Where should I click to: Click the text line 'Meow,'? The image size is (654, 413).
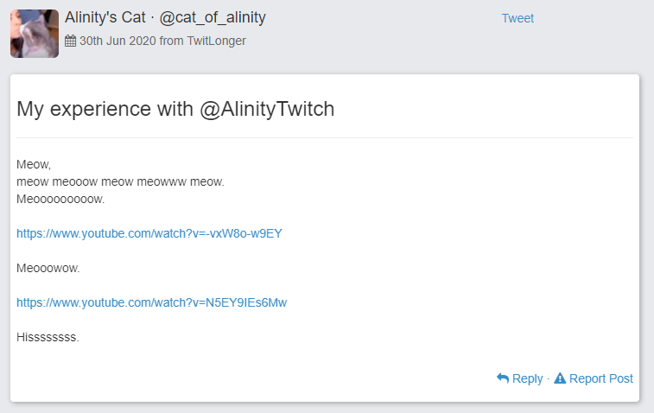[34, 164]
